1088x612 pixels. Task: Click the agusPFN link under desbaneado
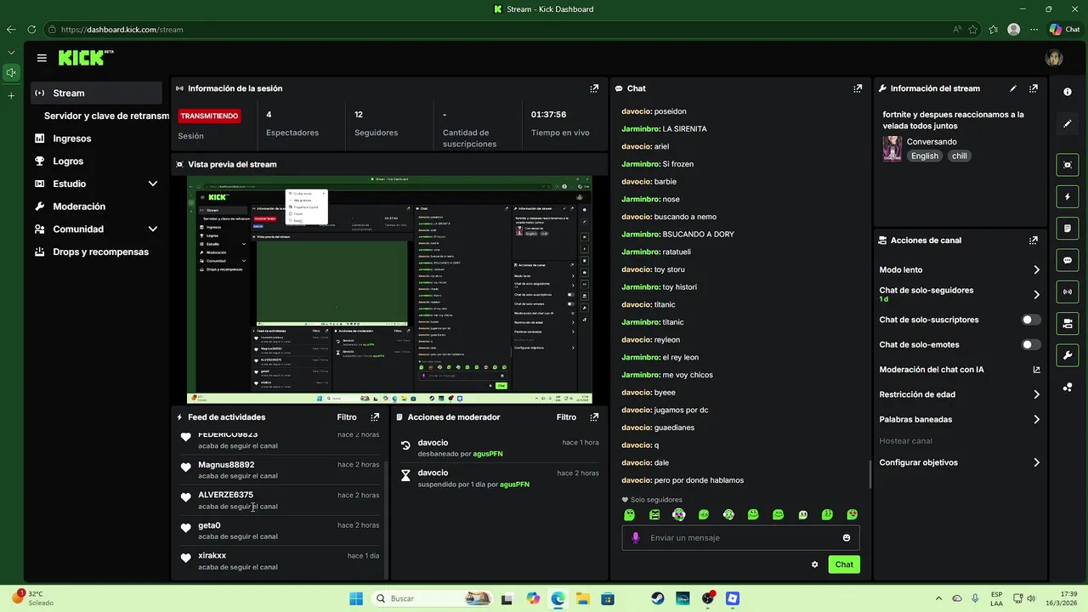[489, 454]
